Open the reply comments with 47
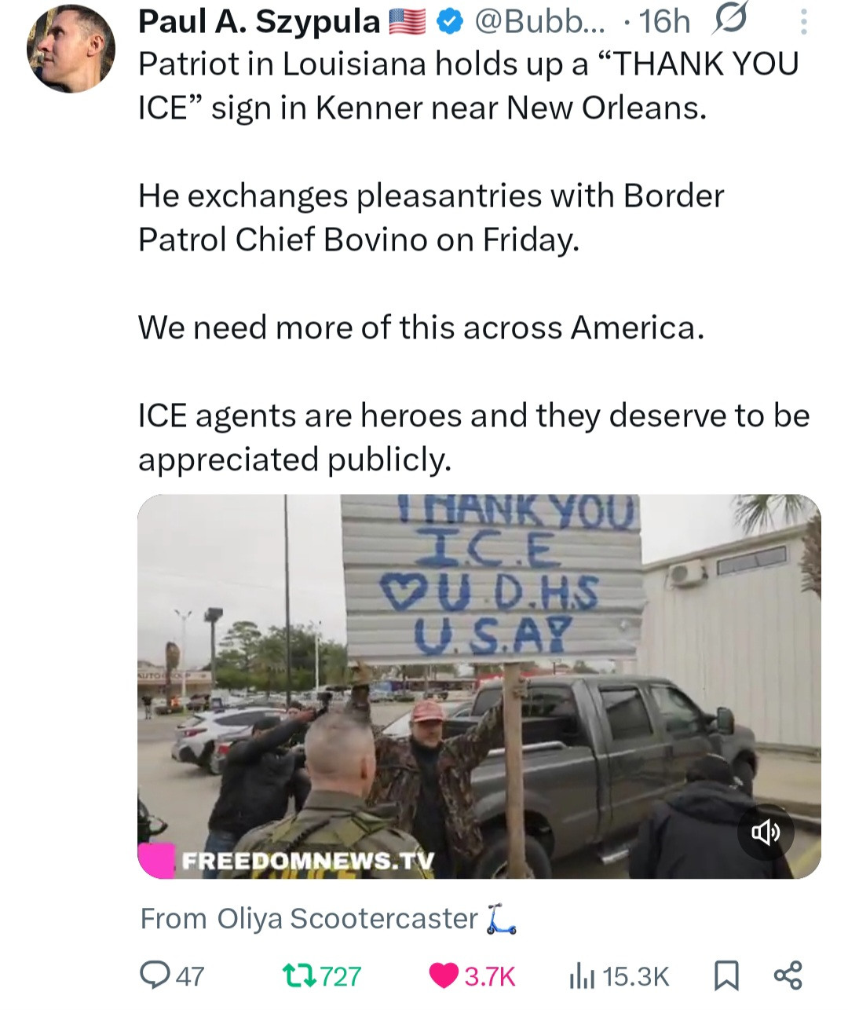Screen dimensions: 848x1010 (172, 976)
